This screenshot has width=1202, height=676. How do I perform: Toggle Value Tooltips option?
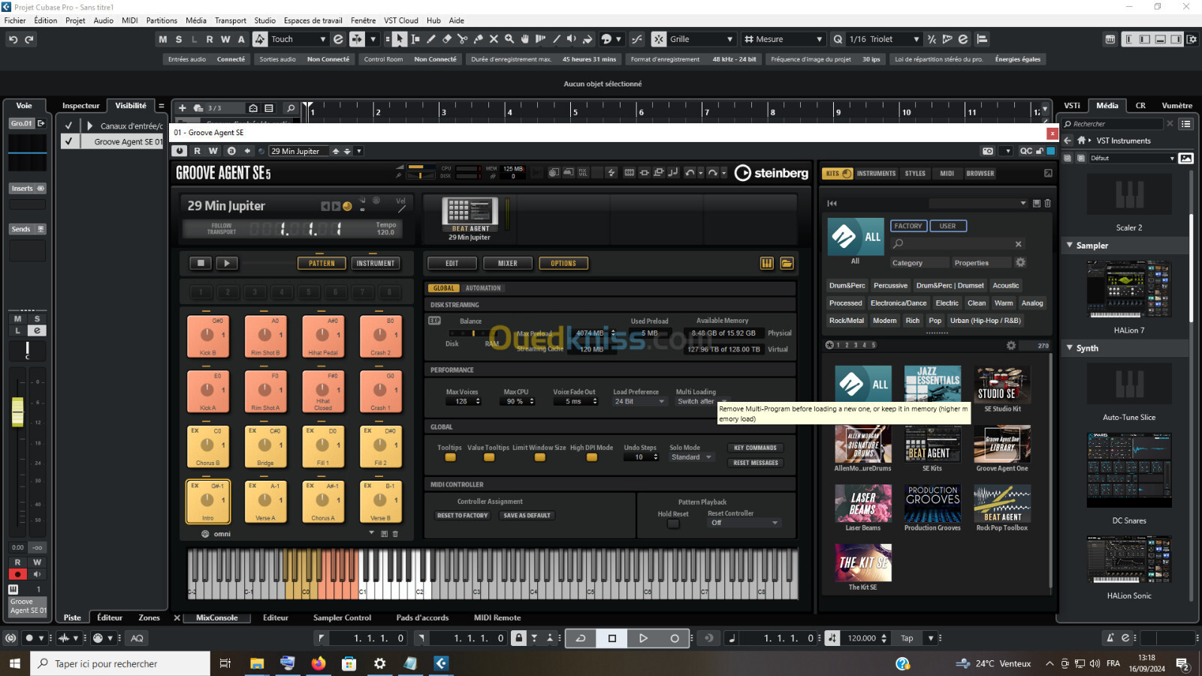click(x=489, y=457)
